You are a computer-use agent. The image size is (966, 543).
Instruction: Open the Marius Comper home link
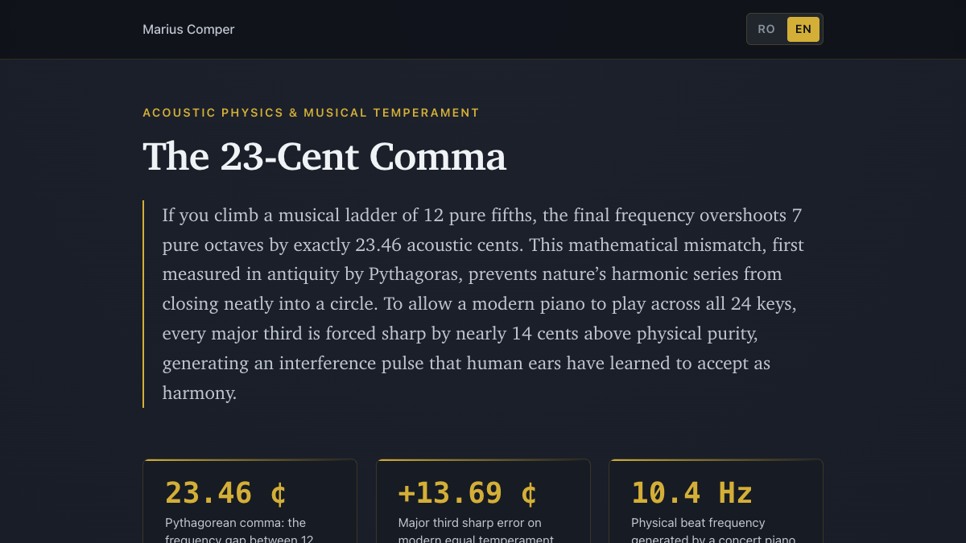coord(188,29)
